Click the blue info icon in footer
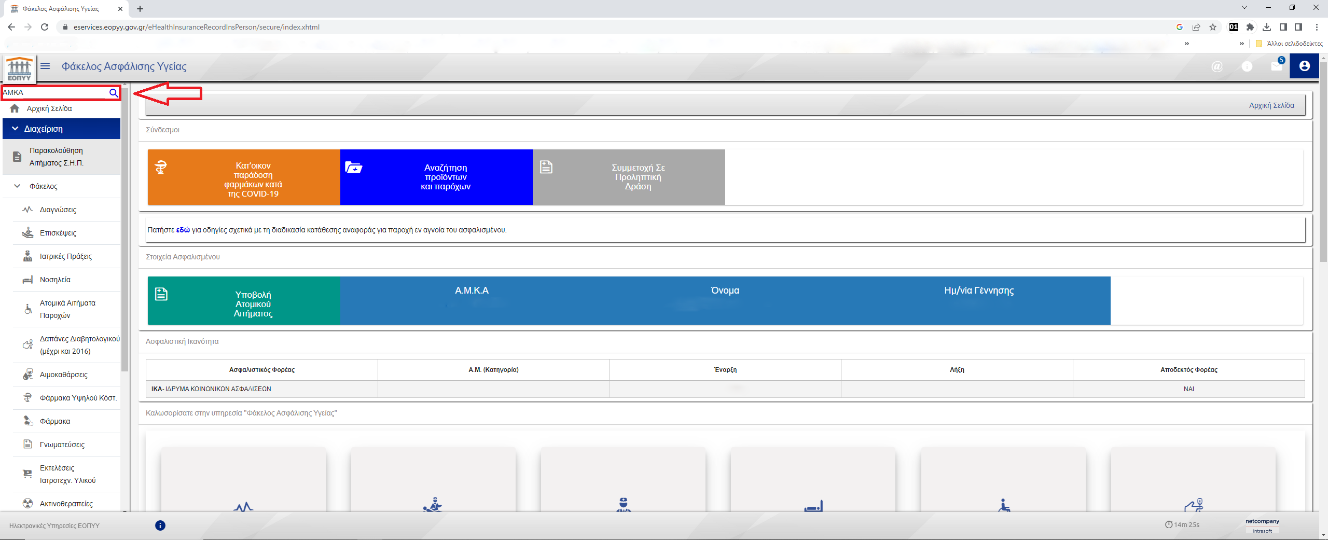This screenshot has height=540, width=1328. click(160, 525)
